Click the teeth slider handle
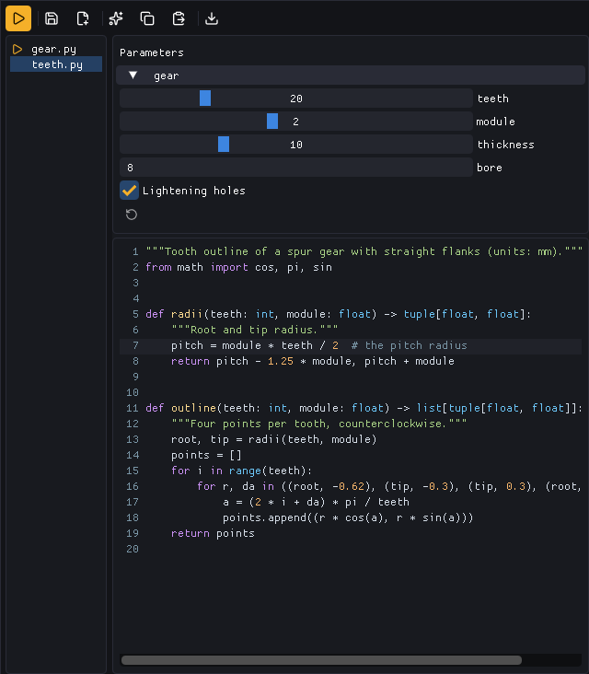This screenshot has width=589, height=674. [205, 99]
